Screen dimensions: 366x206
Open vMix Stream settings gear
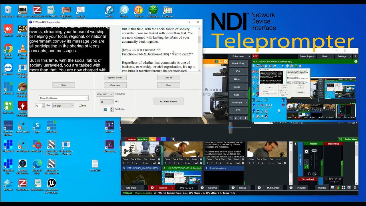(233, 188)
